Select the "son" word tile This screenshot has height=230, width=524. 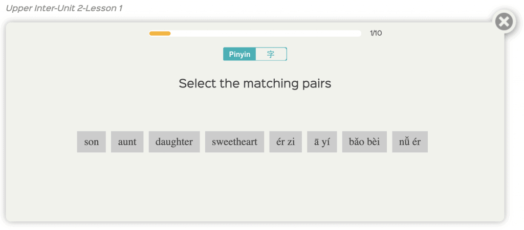pos(91,142)
